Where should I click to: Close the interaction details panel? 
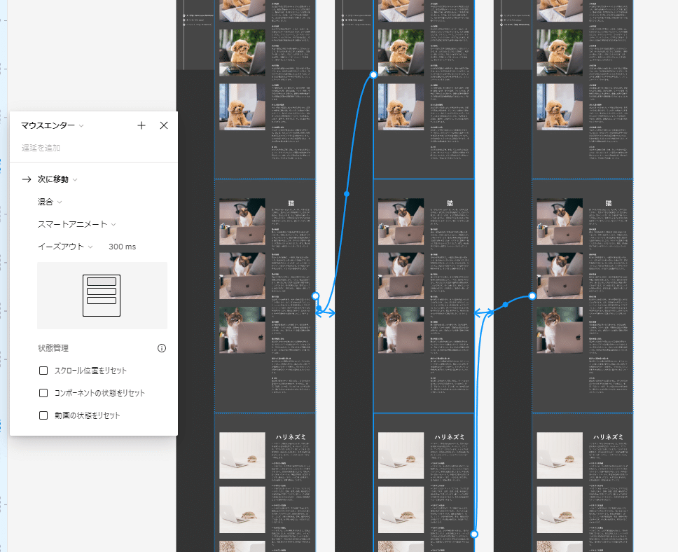pos(164,125)
